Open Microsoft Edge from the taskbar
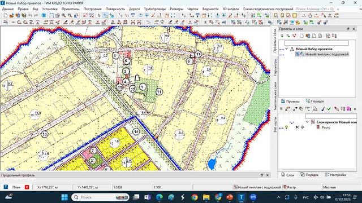This screenshot has width=362, height=203. tap(160, 197)
